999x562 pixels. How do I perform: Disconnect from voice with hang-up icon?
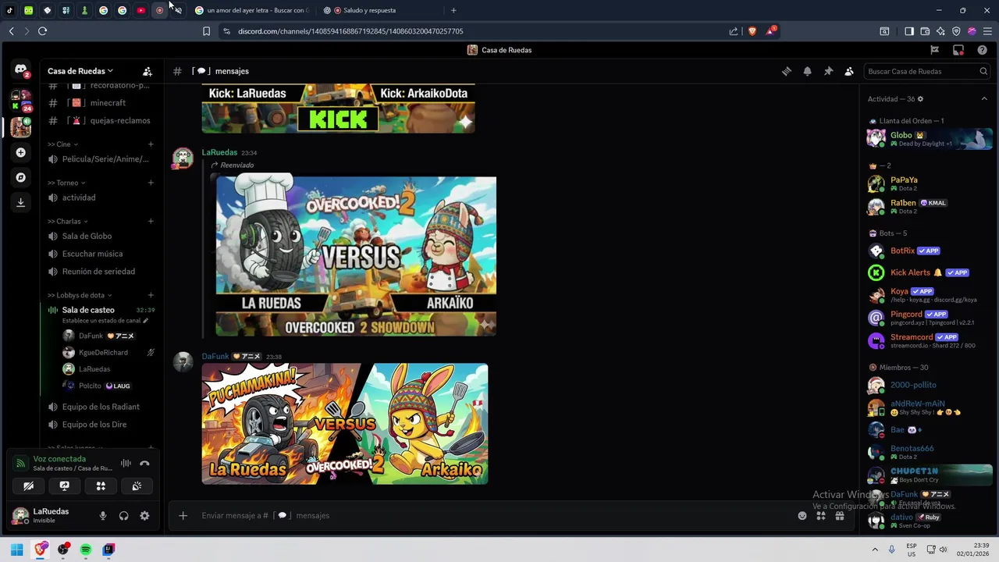144,464
